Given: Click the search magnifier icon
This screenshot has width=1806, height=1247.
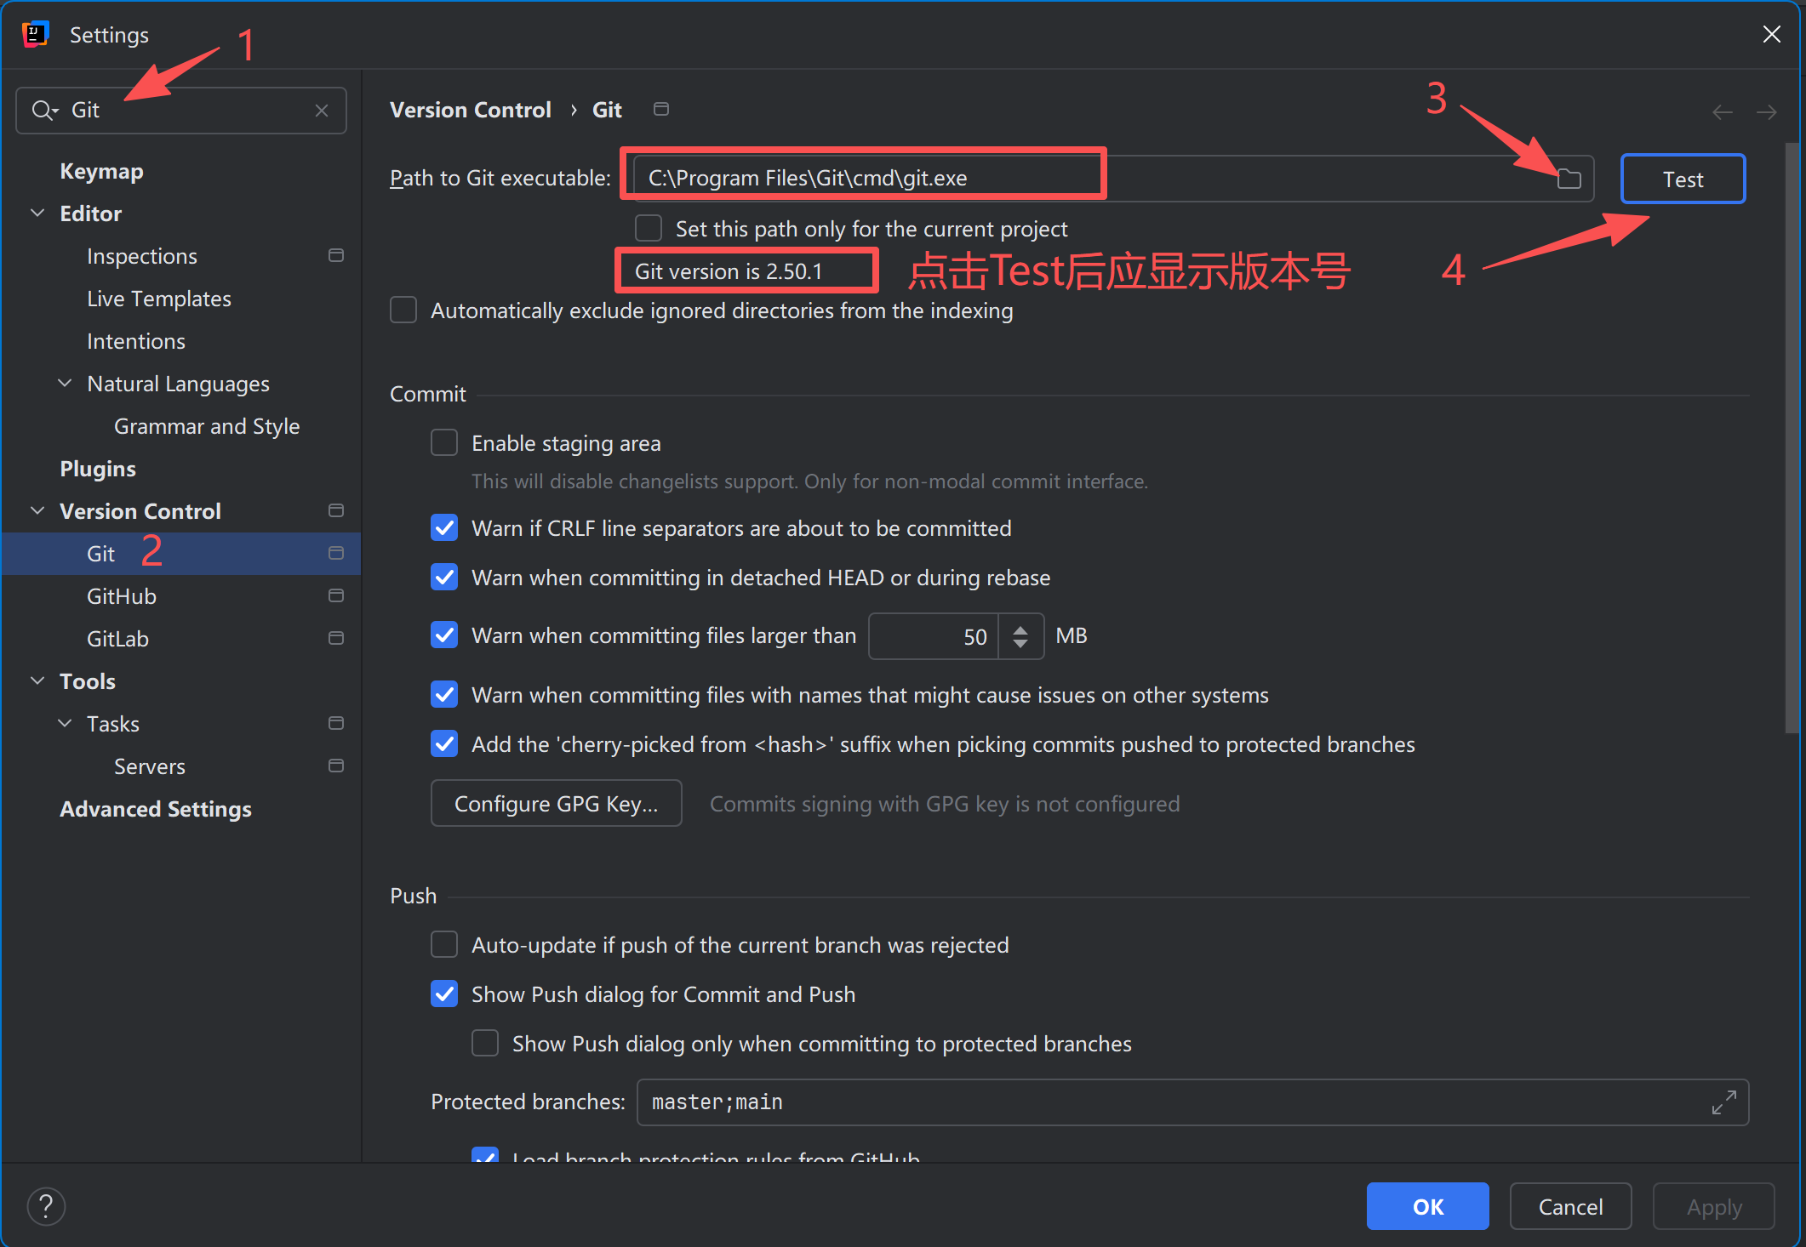Looking at the screenshot, I should (42, 111).
